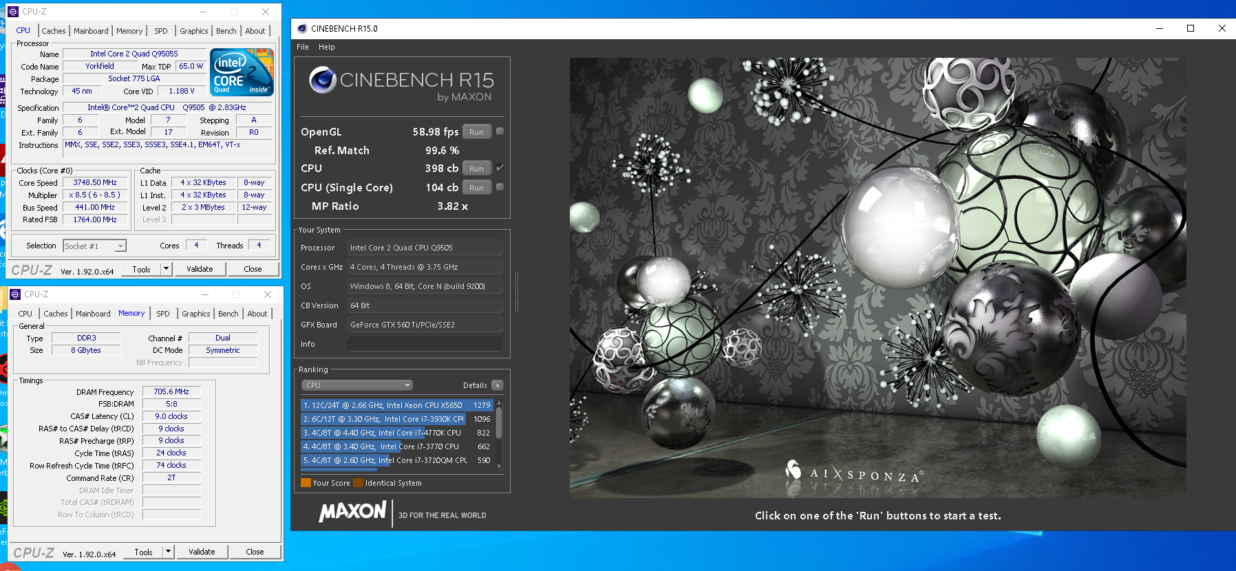Select the Core i7-3720QM ranking row
The width and height of the screenshot is (1236, 571).
pyautogui.click(x=397, y=460)
